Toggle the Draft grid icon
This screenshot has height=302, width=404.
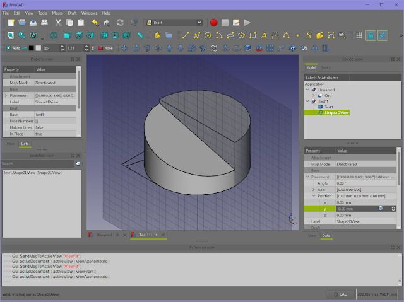359,35
